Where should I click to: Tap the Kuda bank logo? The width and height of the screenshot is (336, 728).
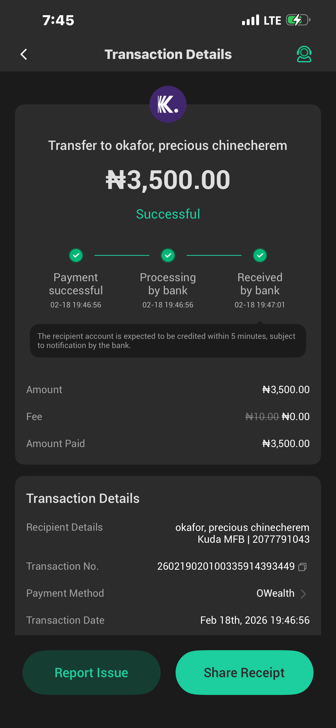click(x=168, y=104)
